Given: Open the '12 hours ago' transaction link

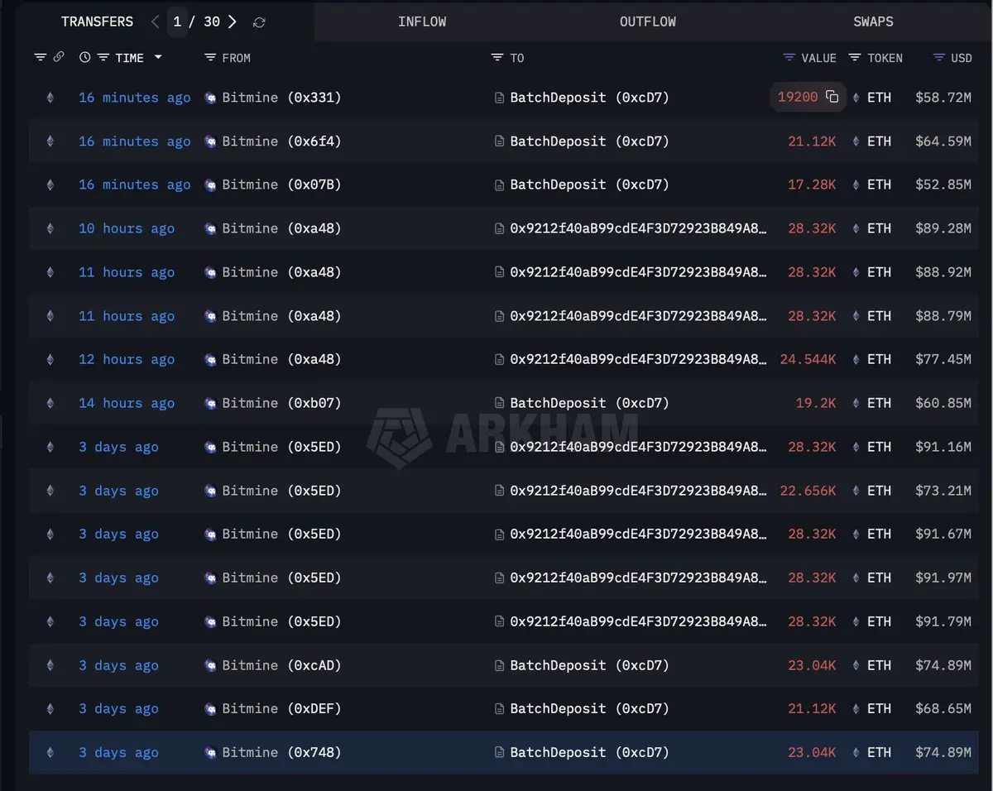Looking at the screenshot, I should tap(127, 359).
